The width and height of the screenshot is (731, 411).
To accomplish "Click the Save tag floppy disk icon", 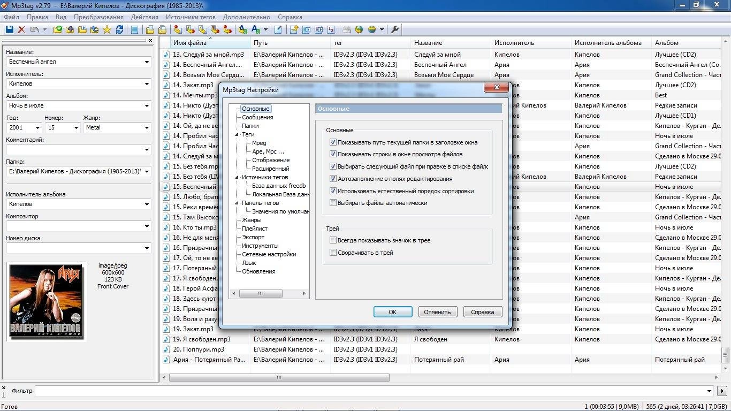I will click(10, 29).
